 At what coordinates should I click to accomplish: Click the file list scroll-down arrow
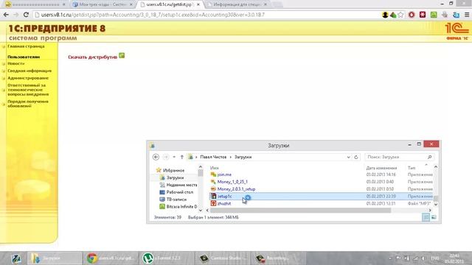[436, 205]
